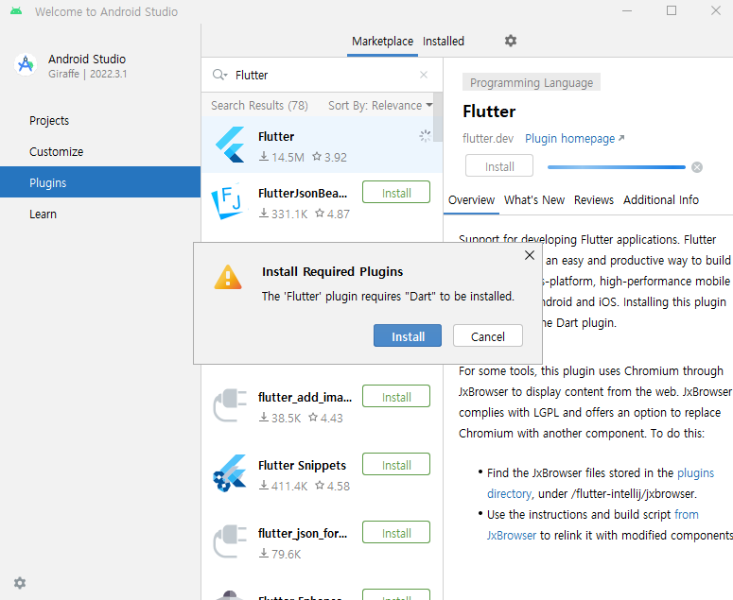Select the Flutter plugin row
This screenshot has width=733, height=600.
[322, 146]
